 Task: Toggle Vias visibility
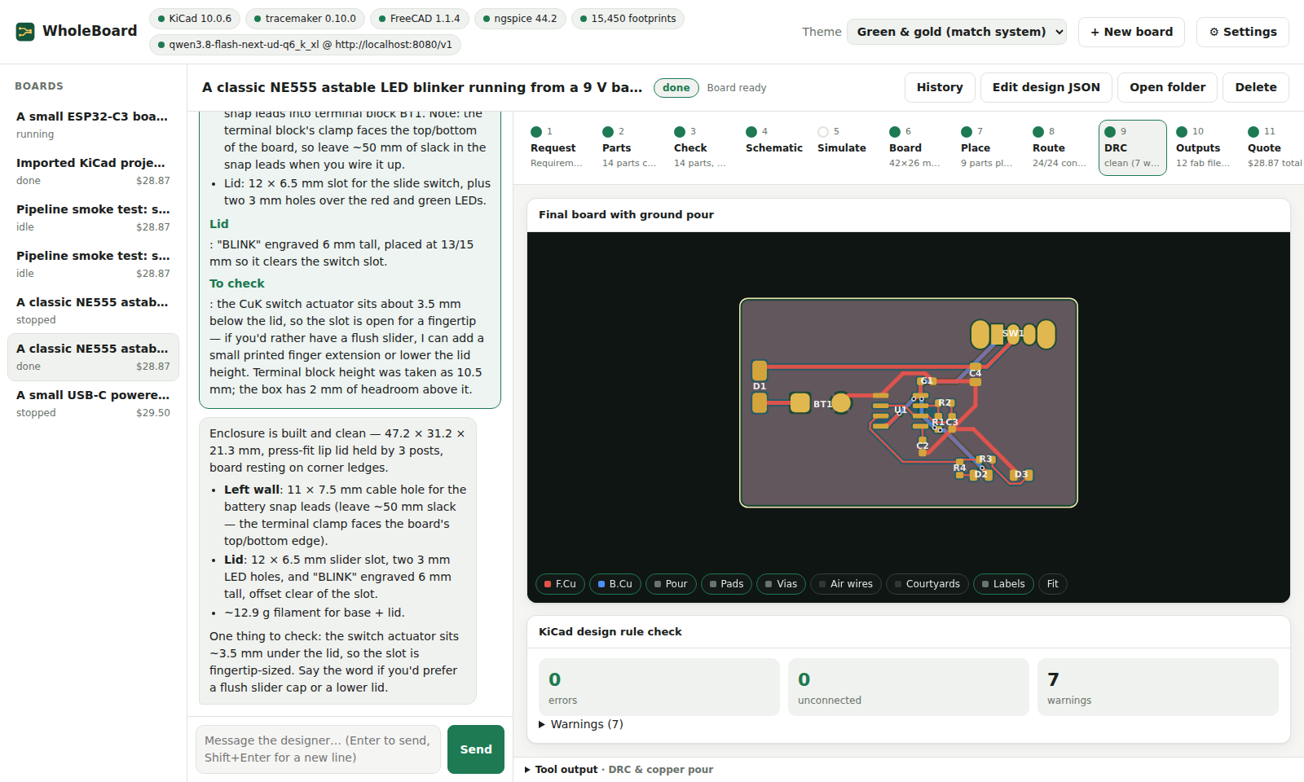(781, 584)
